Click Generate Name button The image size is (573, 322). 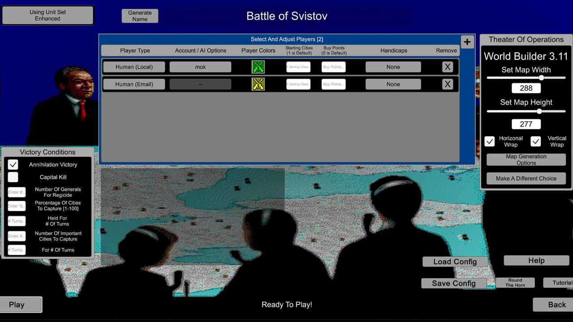[140, 16]
